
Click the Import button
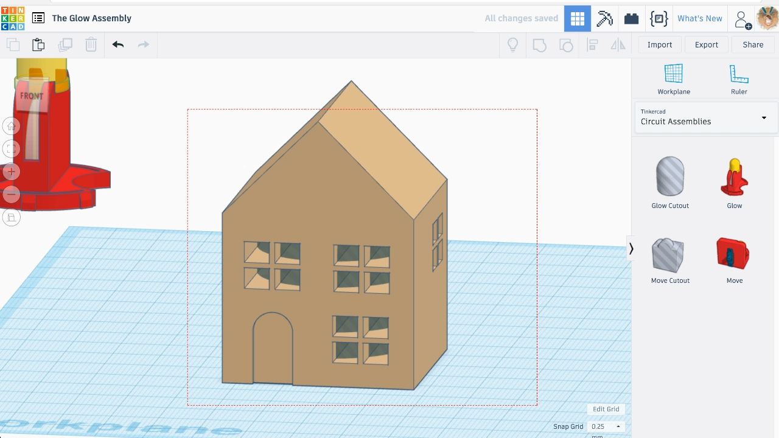coord(660,44)
